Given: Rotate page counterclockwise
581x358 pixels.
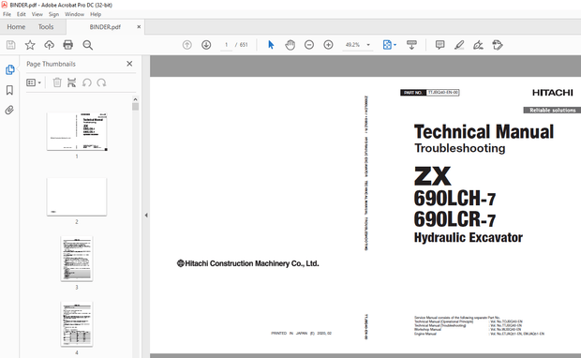Looking at the screenshot, I should click(87, 82).
